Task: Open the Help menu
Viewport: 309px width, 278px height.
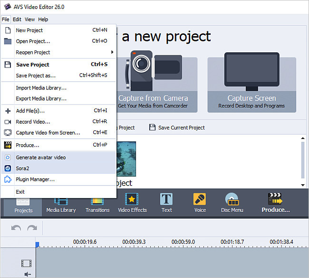Action: 43,20
